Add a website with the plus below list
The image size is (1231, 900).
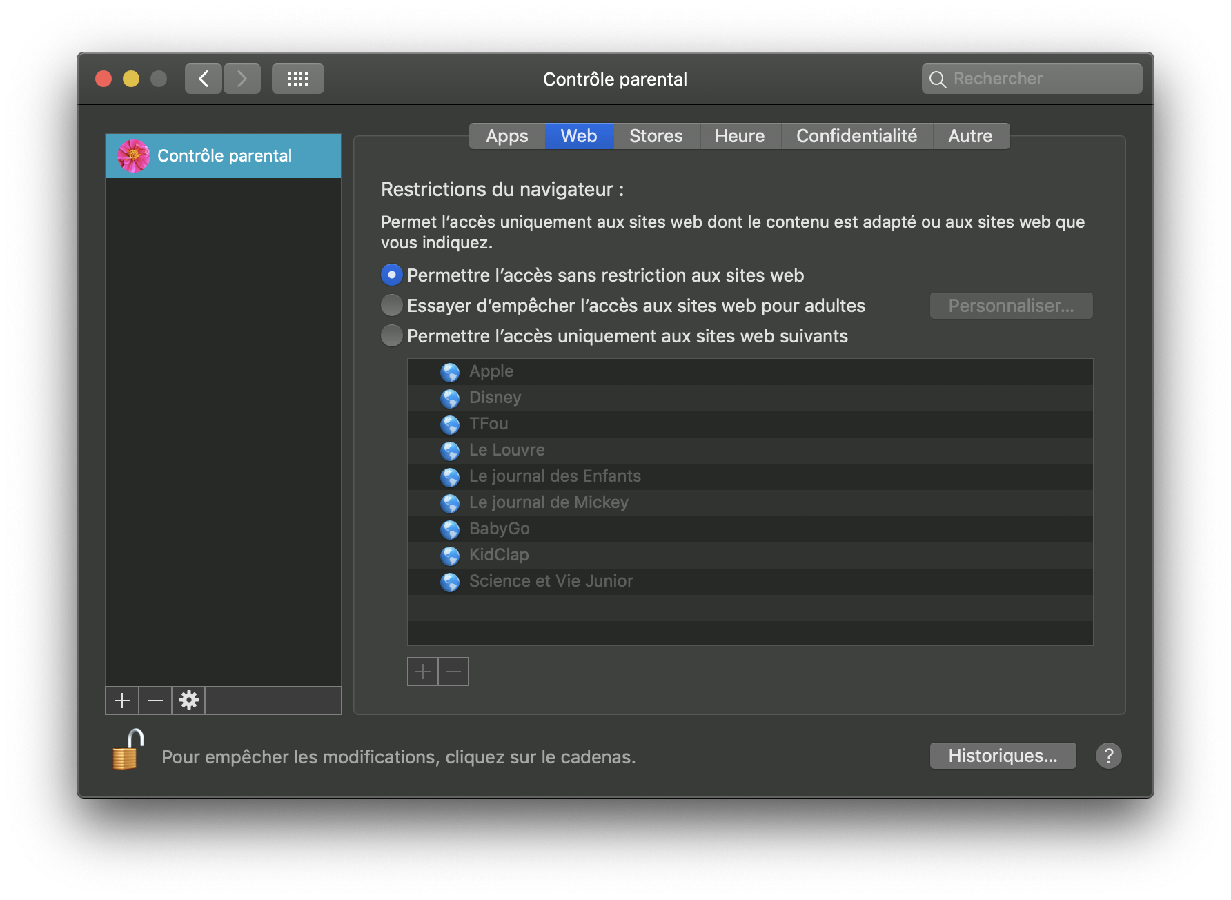[423, 672]
